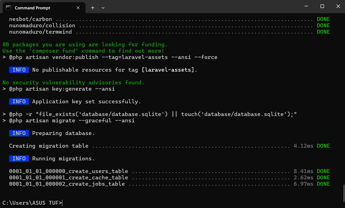345x208 pixels.
Task: Click the INFO badge beside 'Running migrations'
Action: 19,158
